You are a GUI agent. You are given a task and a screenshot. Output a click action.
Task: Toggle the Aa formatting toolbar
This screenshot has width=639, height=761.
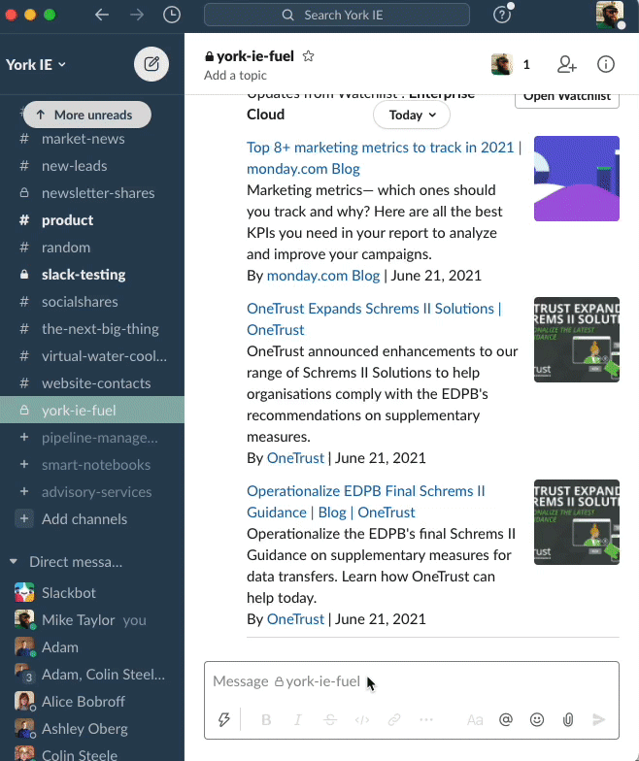(475, 719)
